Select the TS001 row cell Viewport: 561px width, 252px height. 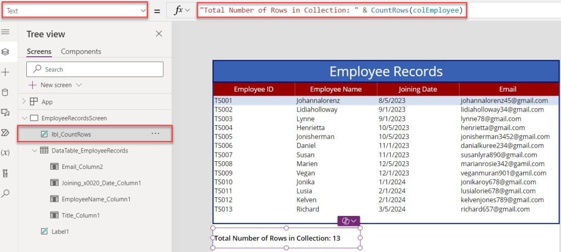click(224, 101)
